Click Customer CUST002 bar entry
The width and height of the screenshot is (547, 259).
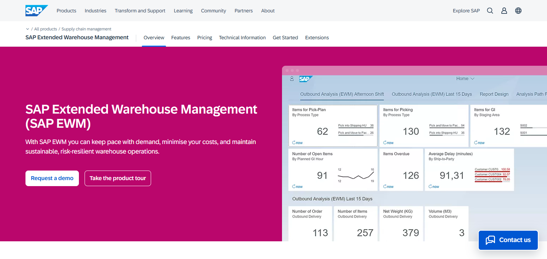[492, 180]
